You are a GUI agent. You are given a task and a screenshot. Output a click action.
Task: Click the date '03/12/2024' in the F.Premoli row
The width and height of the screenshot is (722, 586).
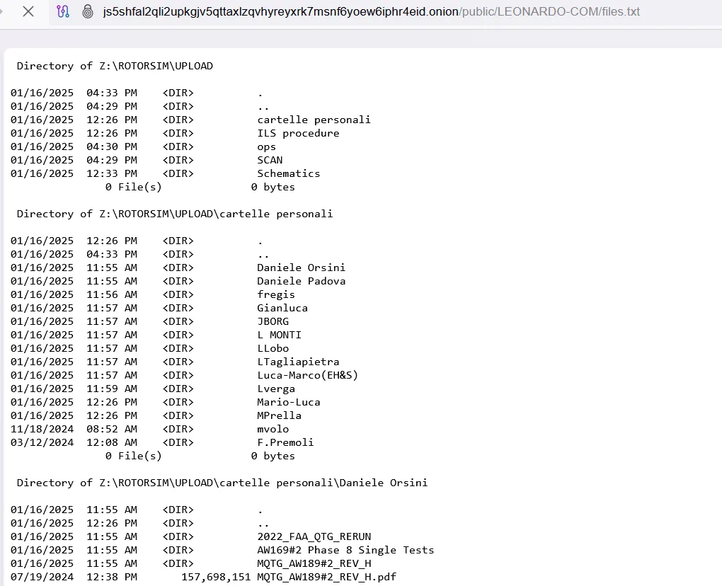tap(42, 442)
